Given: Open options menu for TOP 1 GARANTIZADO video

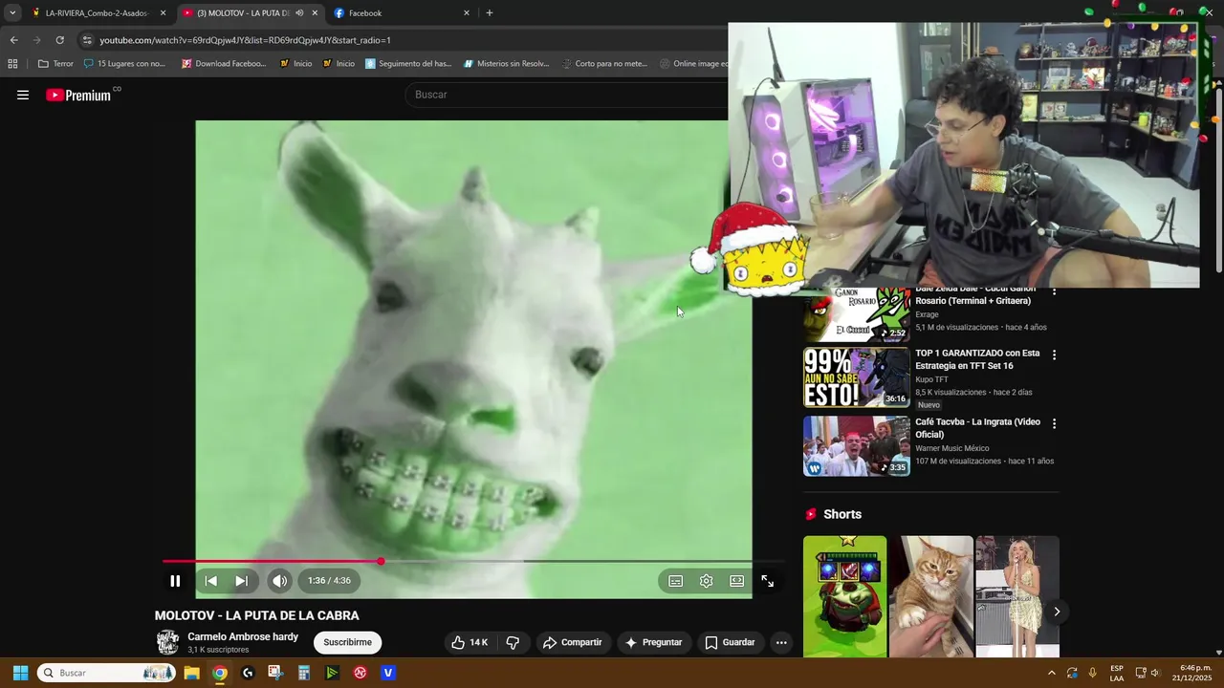Looking at the screenshot, I should (x=1055, y=355).
